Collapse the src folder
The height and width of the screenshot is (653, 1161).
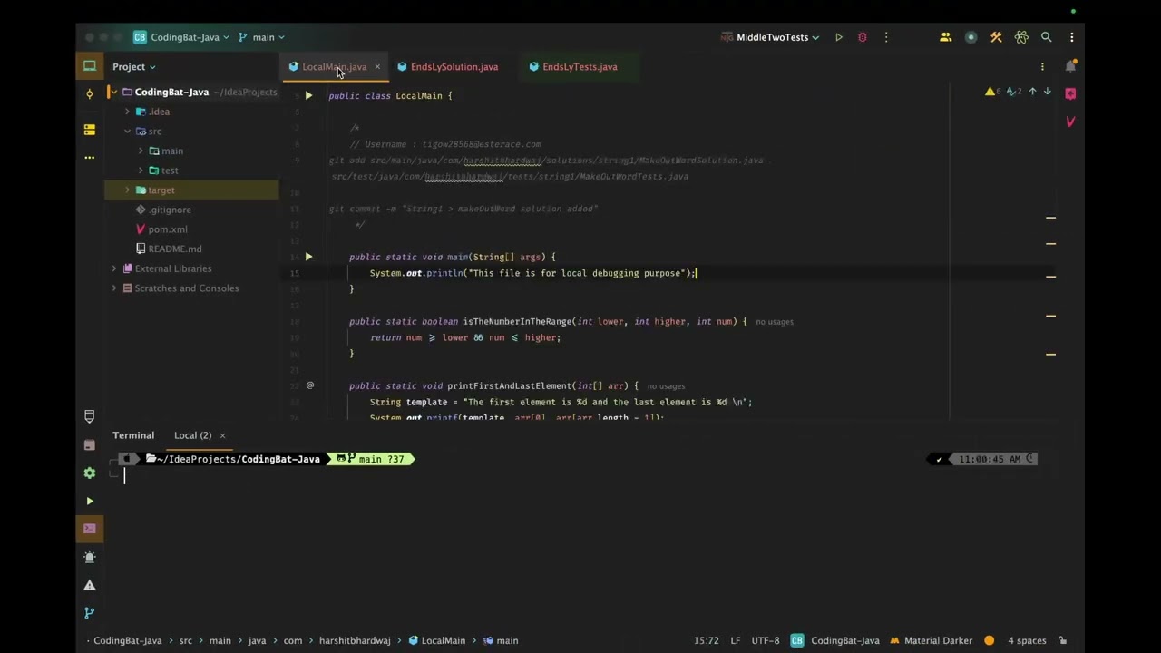(127, 132)
